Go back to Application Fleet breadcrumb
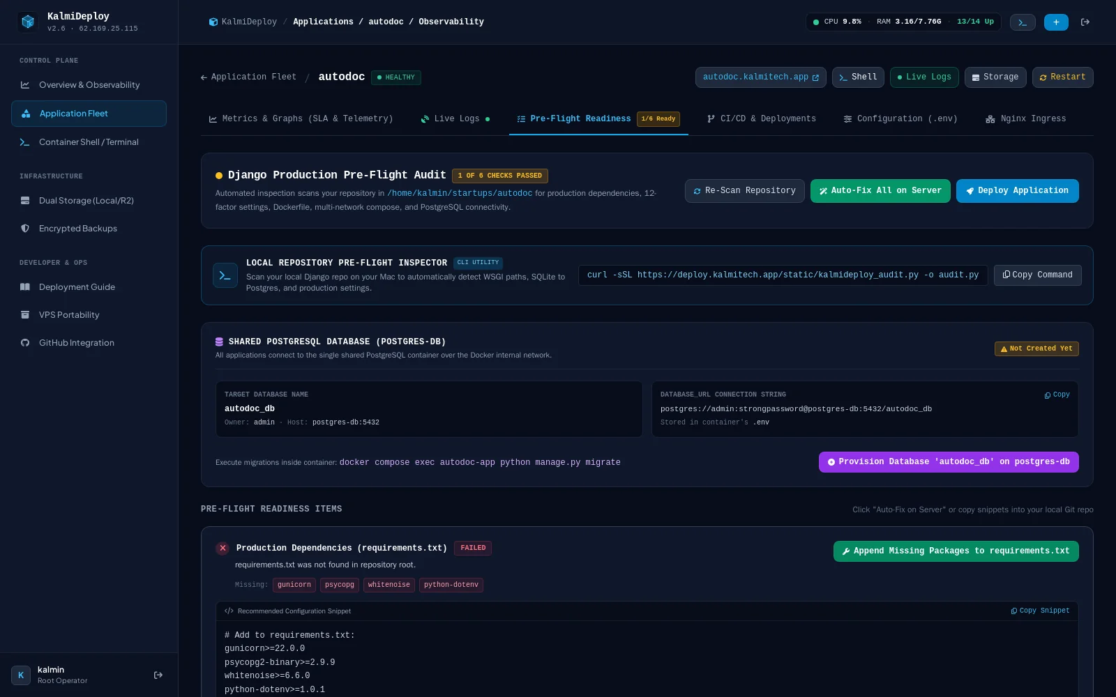 pyautogui.click(x=248, y=77)
